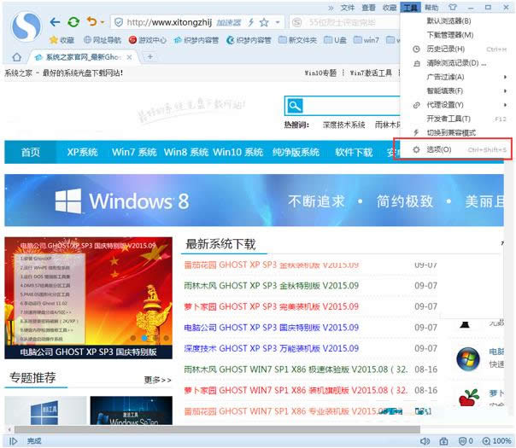Open the U盘 bookmark folder
This screenshot has width=516, height=448.
coord(335,40)
